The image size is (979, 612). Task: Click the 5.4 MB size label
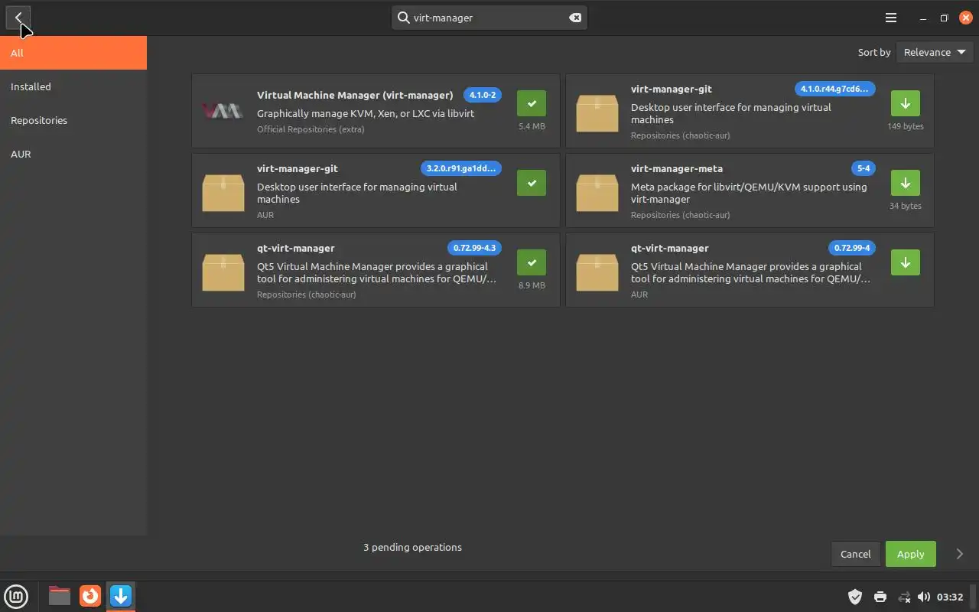532,126
